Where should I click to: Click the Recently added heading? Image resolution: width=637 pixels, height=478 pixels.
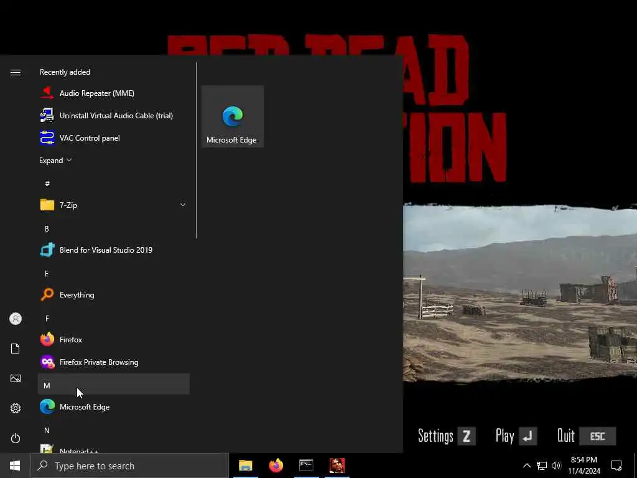[65, 72]
